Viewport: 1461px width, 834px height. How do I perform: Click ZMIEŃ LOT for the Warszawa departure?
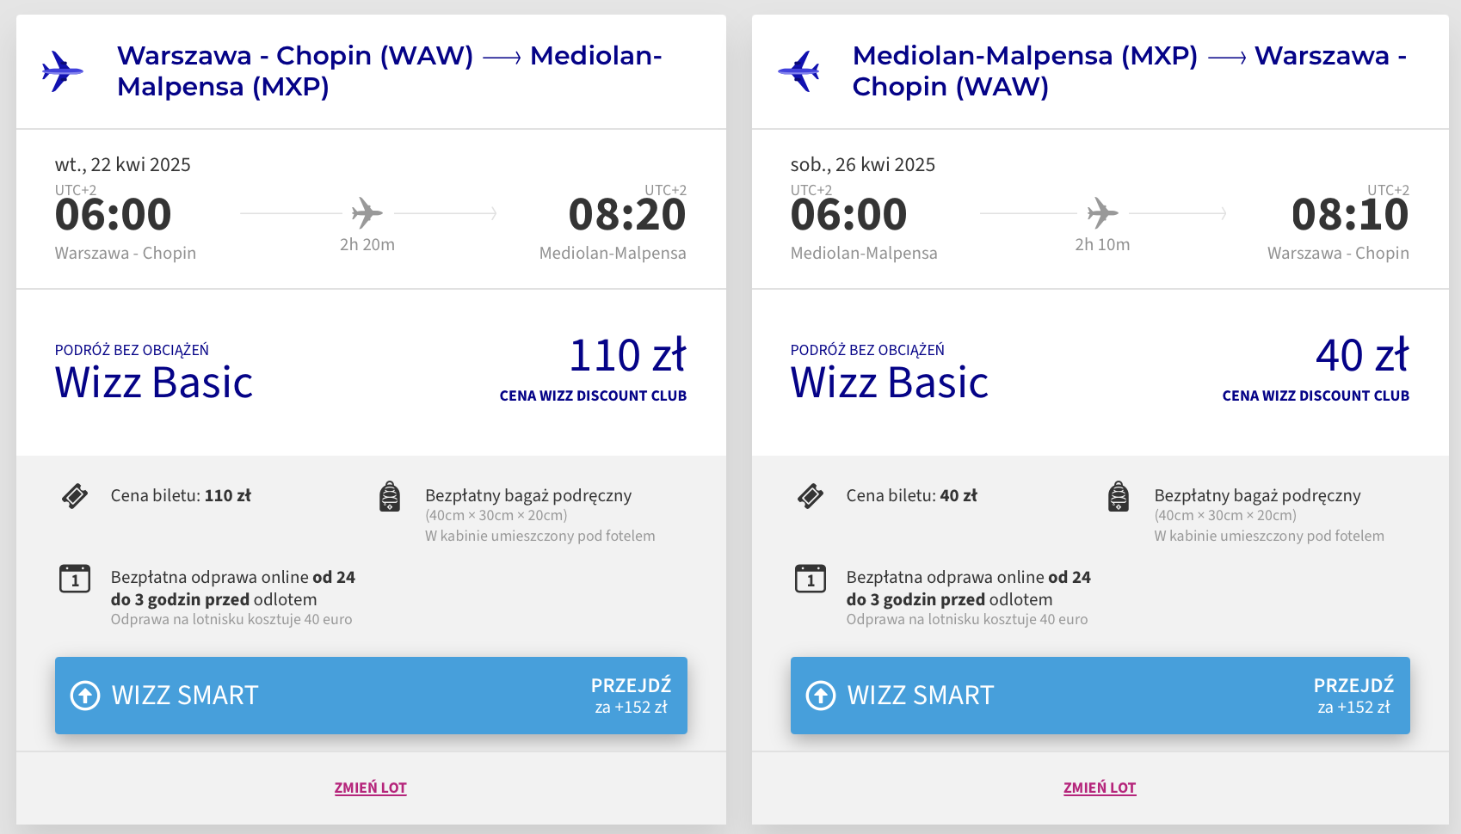tap(371, 788)
